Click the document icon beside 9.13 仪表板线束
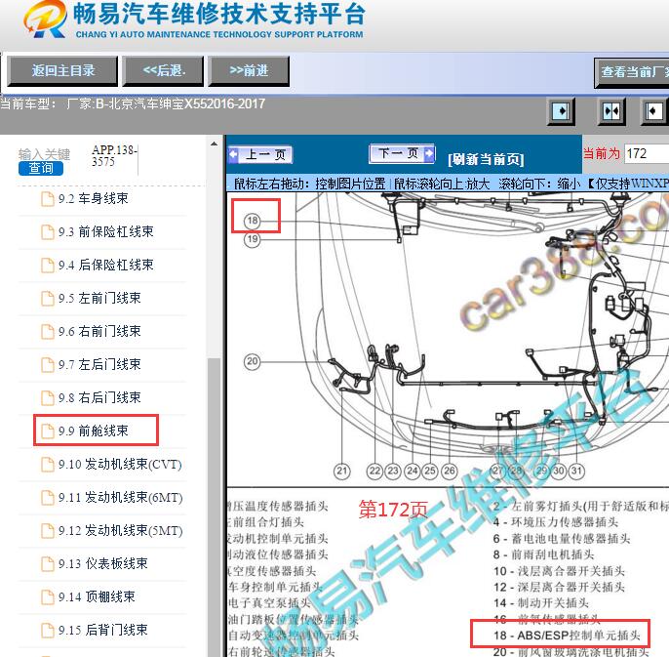Viewport: 669px width, 657px height. (x=48, y=564)
